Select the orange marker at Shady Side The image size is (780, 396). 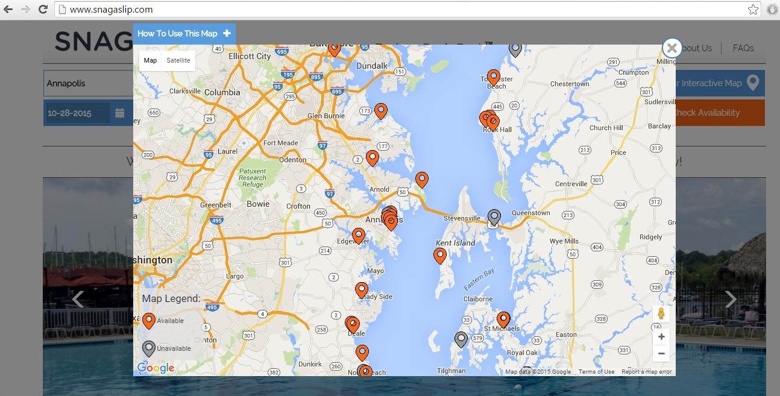click(362, 290)
